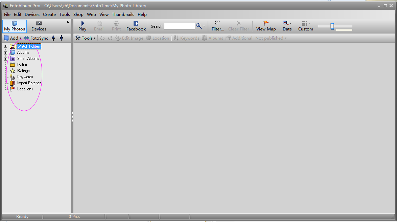
Task: Click the Clear Filter icon
Action: pyautogui.click(x=239, y=23)
